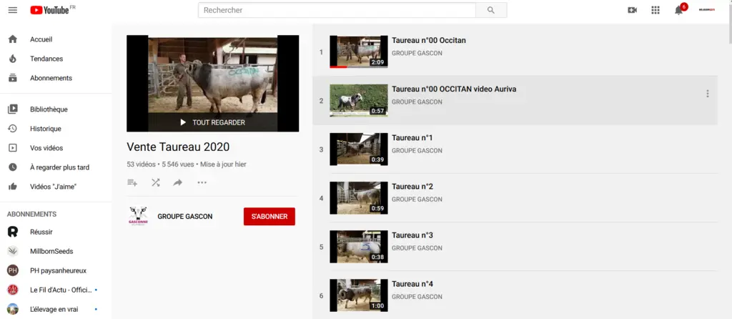732x319 pixels.
Task: Open Bibliothèque in the sidebar
Action: pyautogui.click(x=49, y=109)
